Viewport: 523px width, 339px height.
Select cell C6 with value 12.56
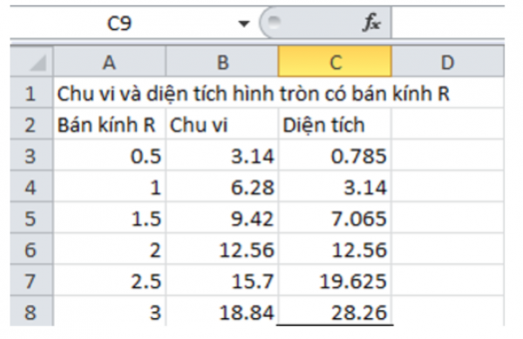(x=335, y=249)
